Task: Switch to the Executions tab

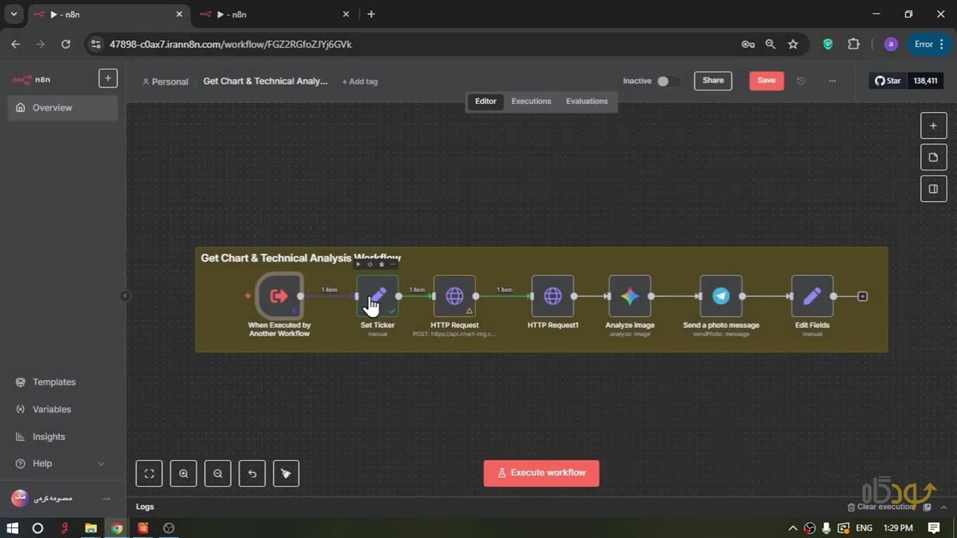Action: click(x=531, y=101)
